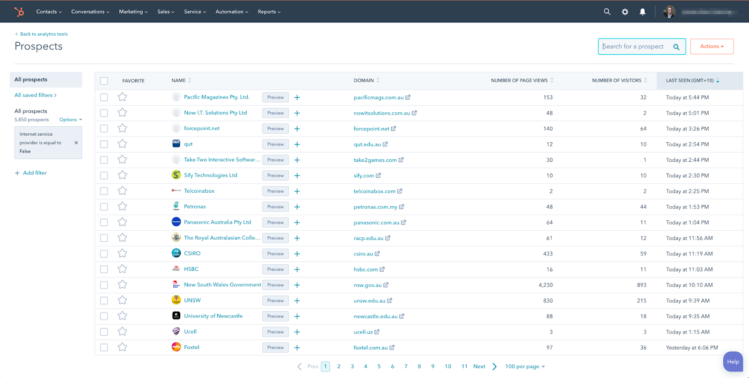Open the Service menu
This screenshot has width=749, height=378.
195,12
